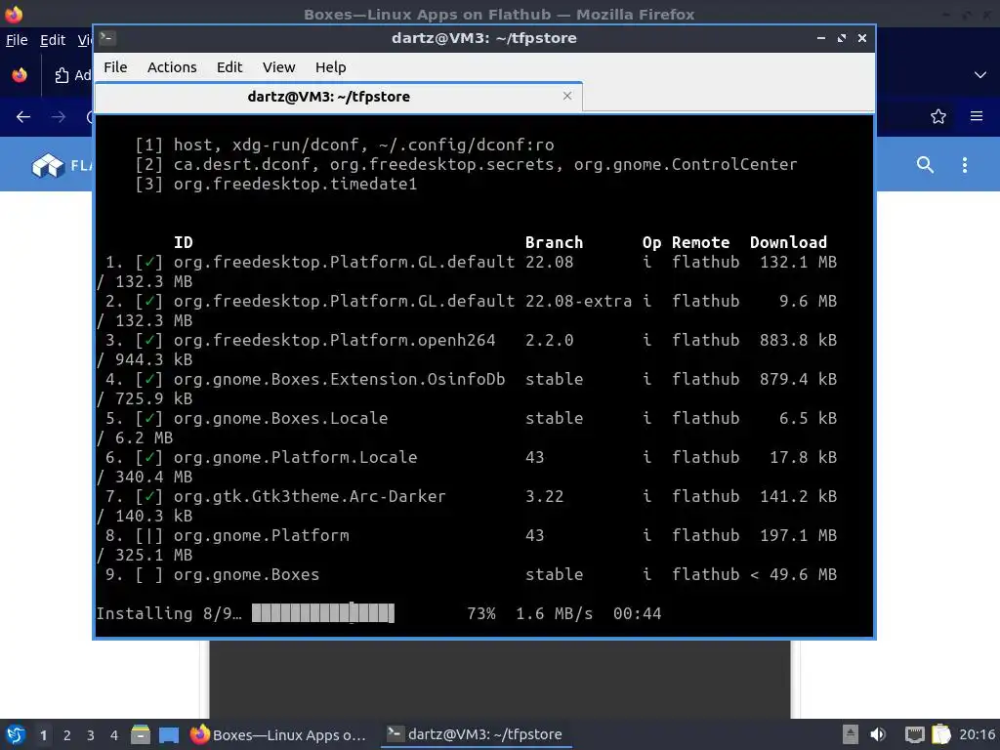Viewport: 1000px width, 750px height.
Task: Click the Flathub search icon
Action: click(x=925, y=164)
